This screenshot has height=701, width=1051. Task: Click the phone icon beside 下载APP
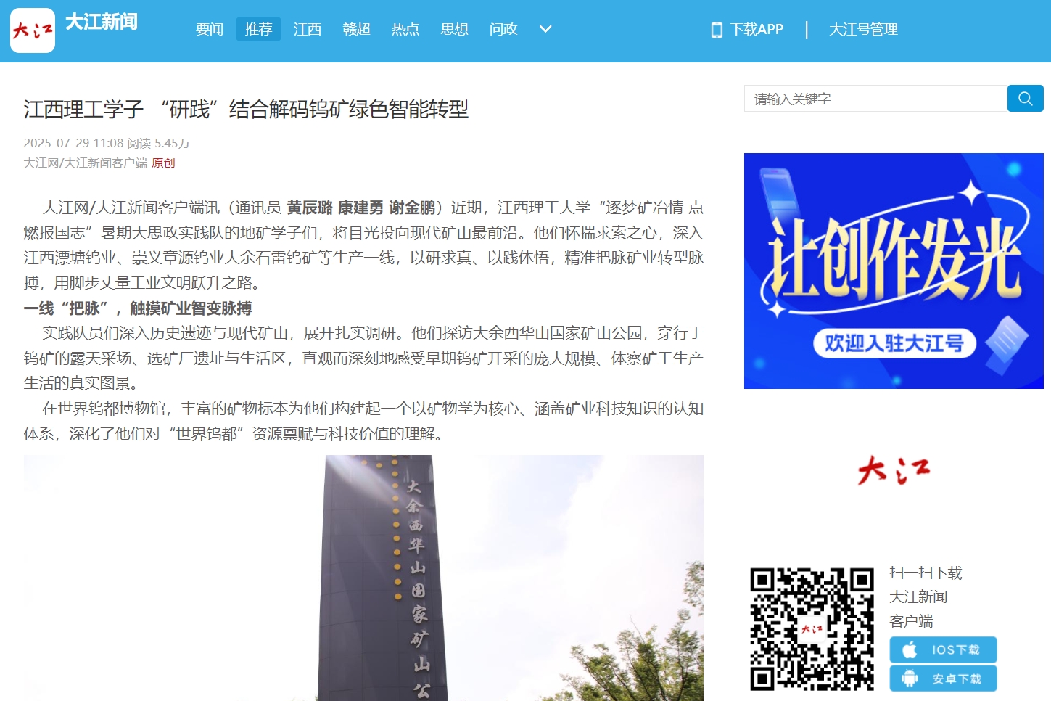click(717, 30)
